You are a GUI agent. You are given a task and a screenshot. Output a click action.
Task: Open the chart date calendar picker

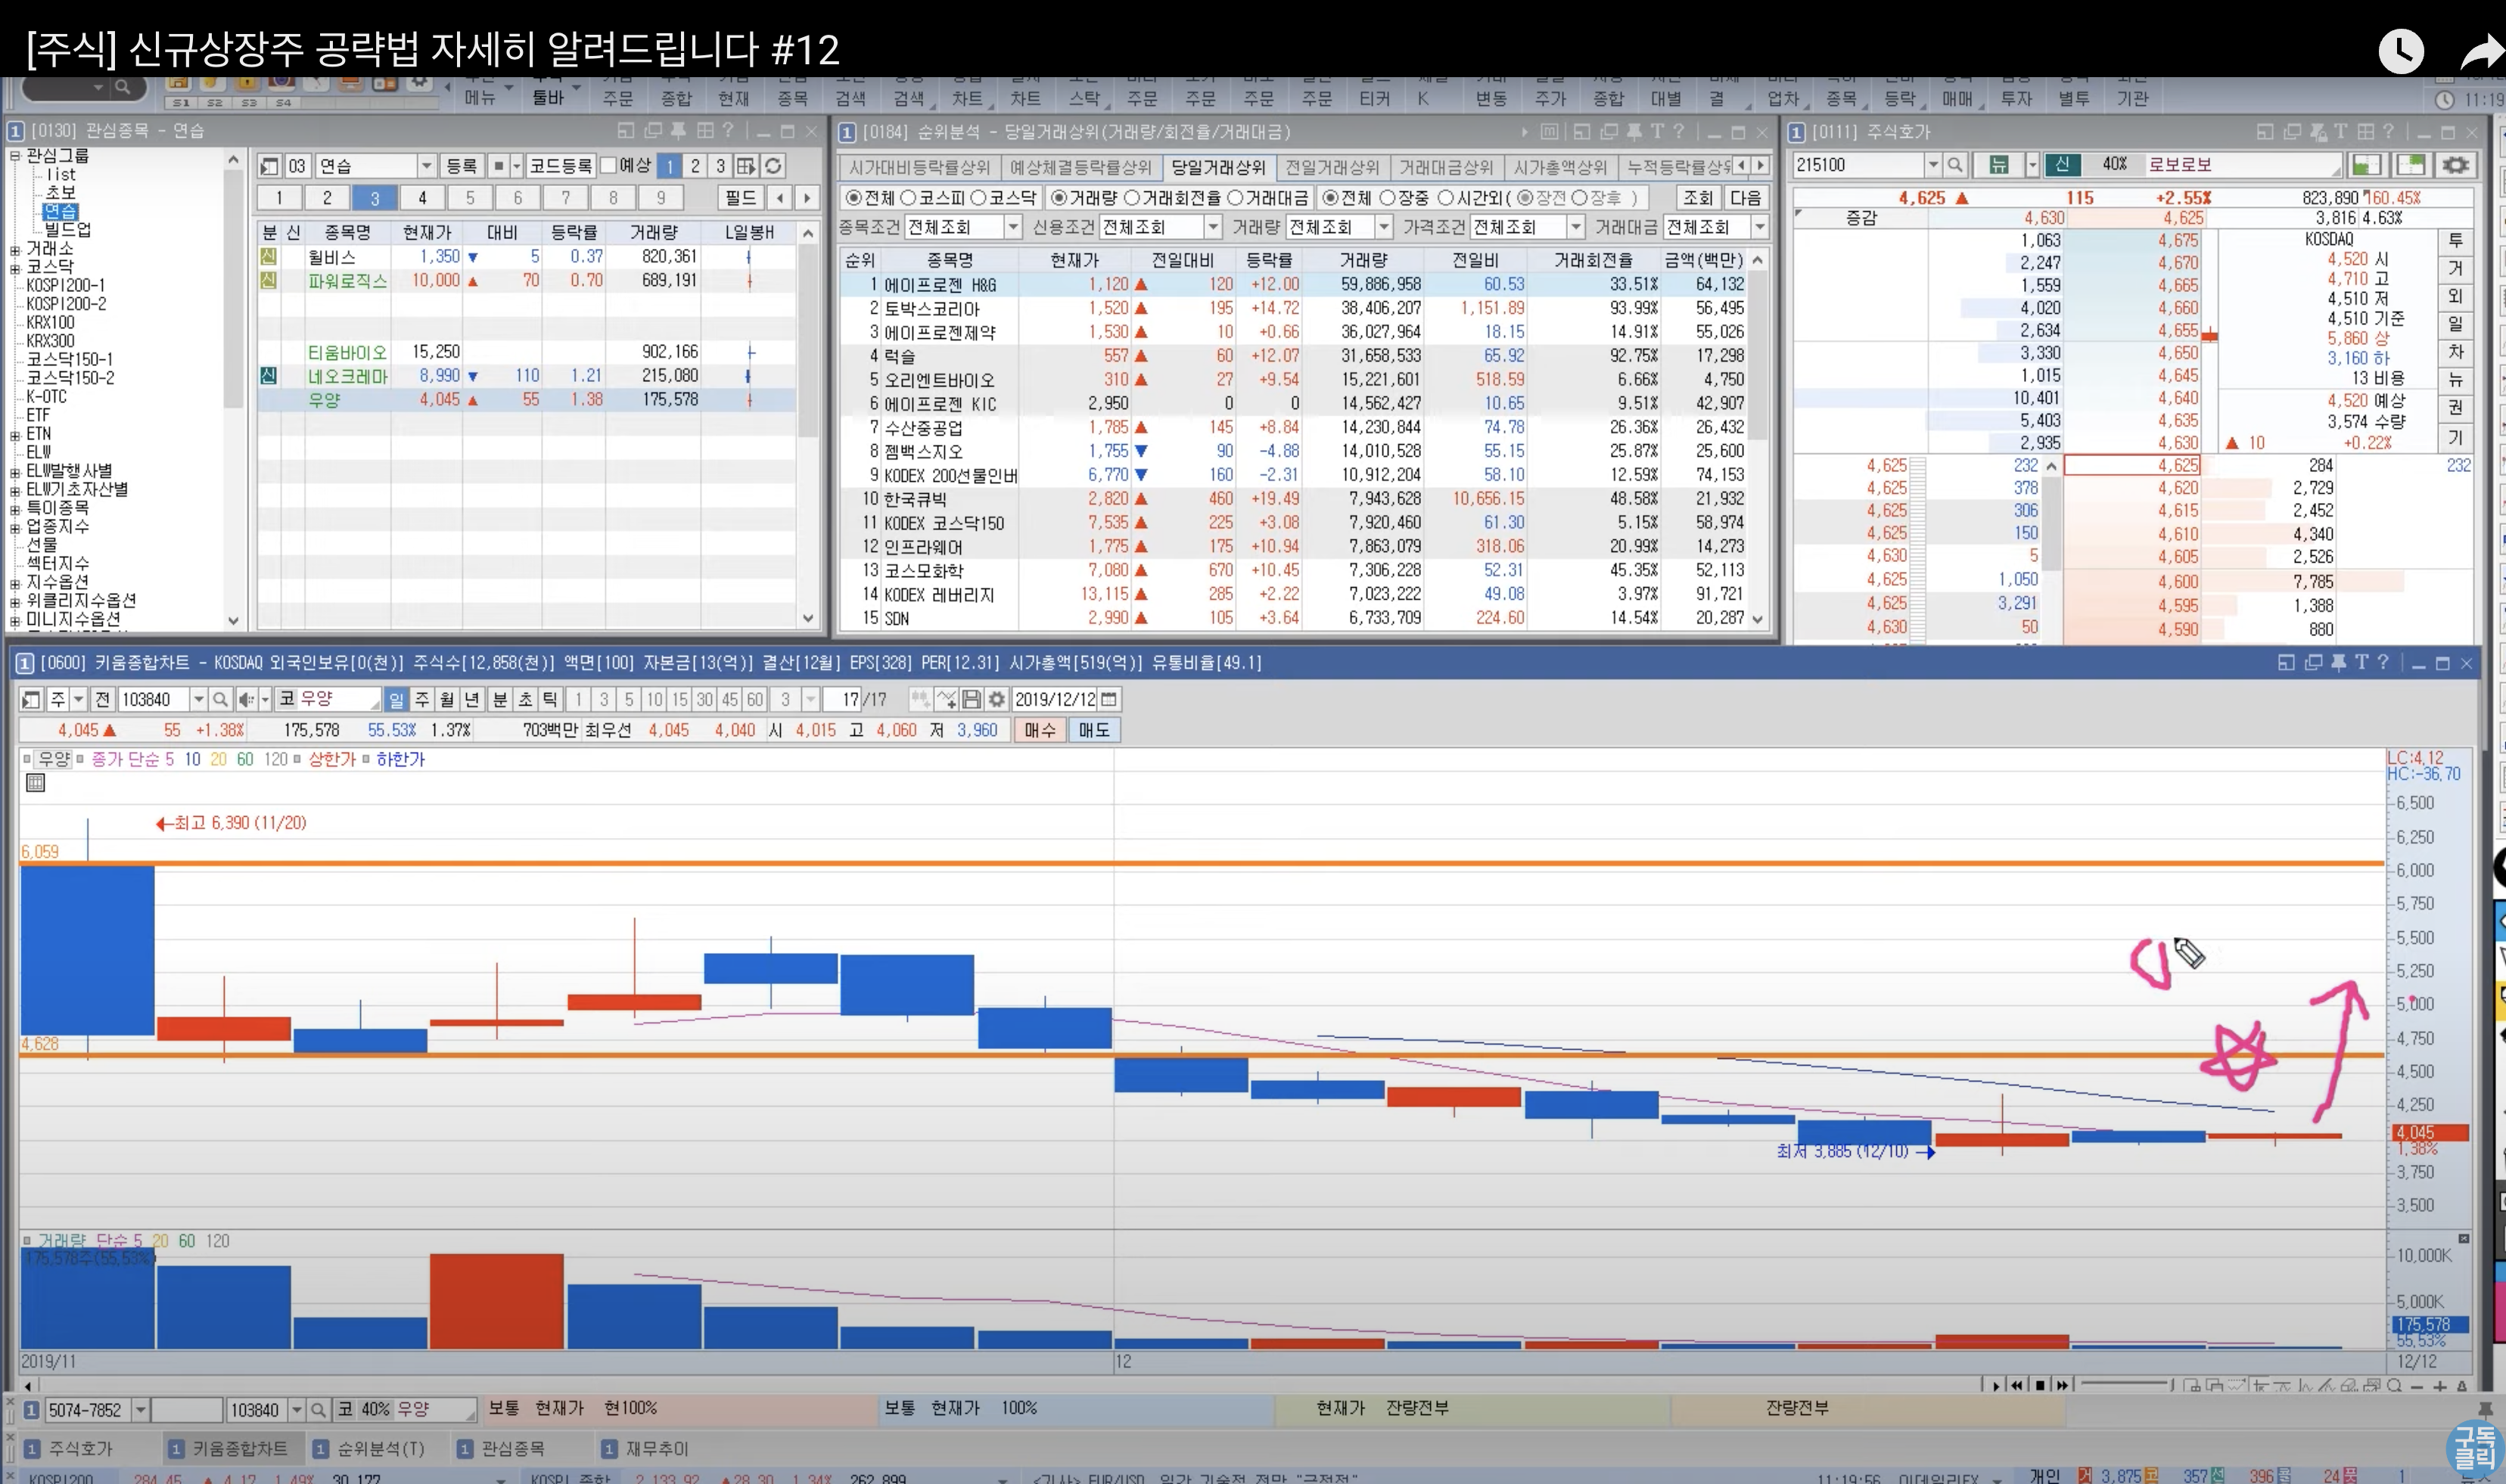[1108, 699]
